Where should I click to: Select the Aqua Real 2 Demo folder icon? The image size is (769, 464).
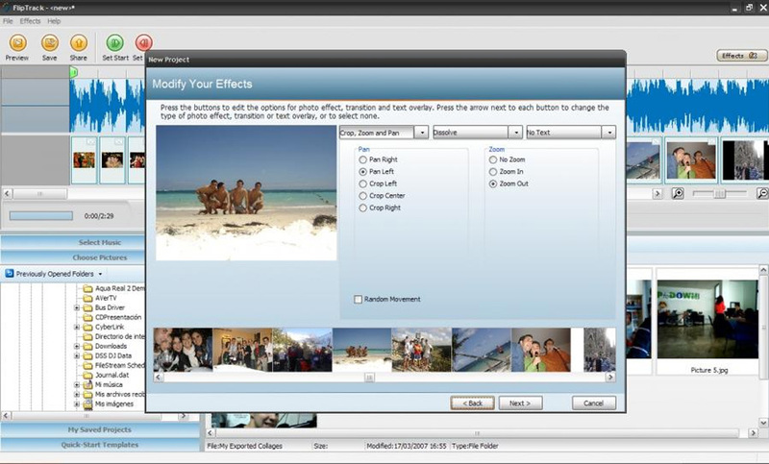tap(87, 288)
